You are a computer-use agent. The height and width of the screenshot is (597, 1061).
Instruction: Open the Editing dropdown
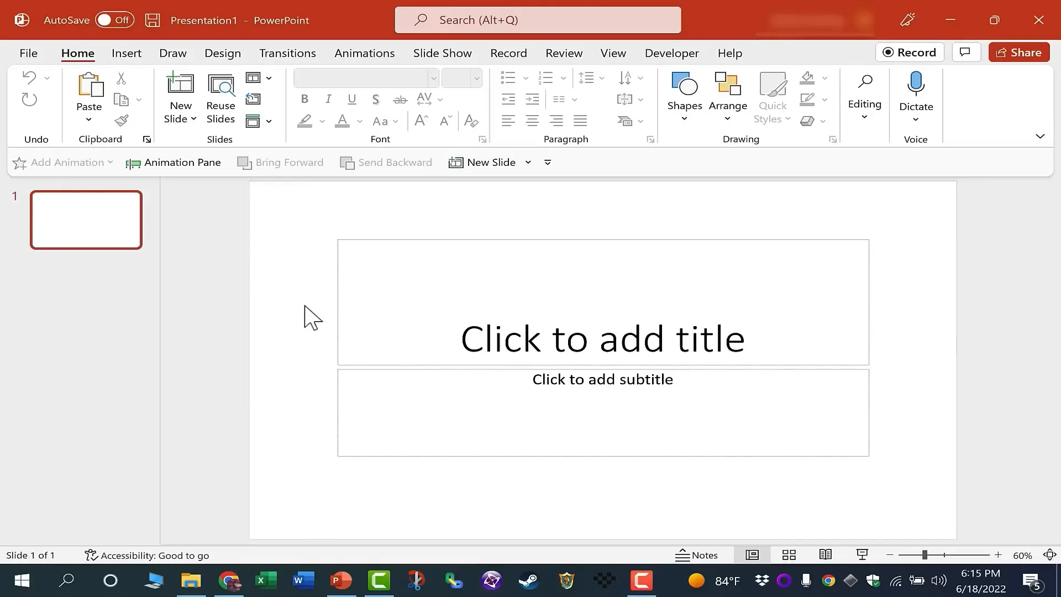[x=865, y=97]
